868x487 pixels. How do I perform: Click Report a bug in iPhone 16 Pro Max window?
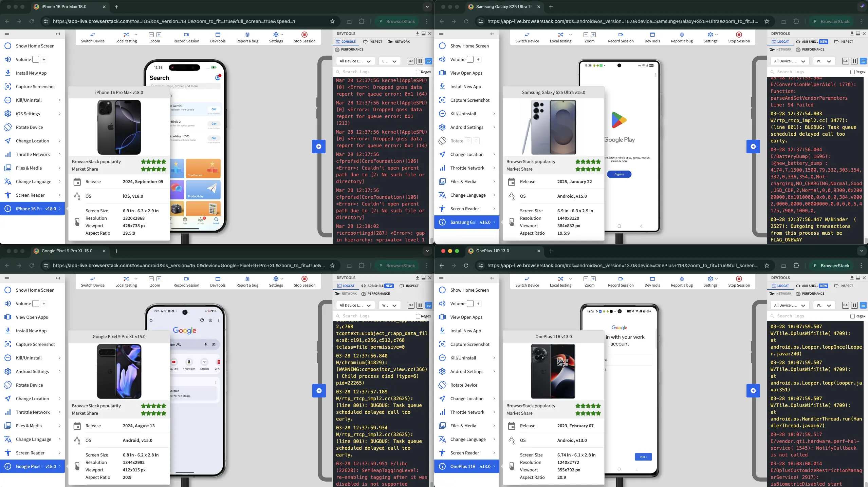[247, 37]
